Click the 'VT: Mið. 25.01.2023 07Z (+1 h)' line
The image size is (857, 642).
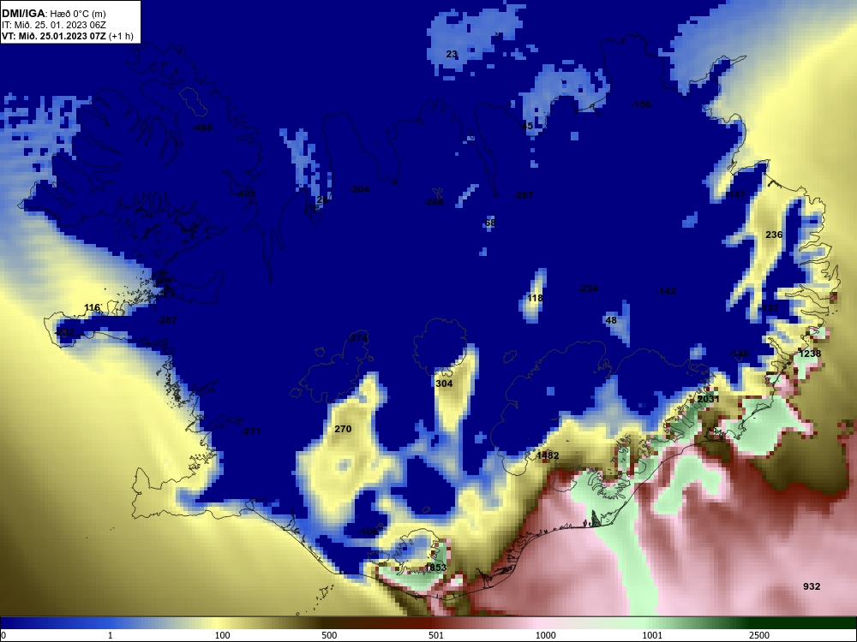tap(67, 36)
